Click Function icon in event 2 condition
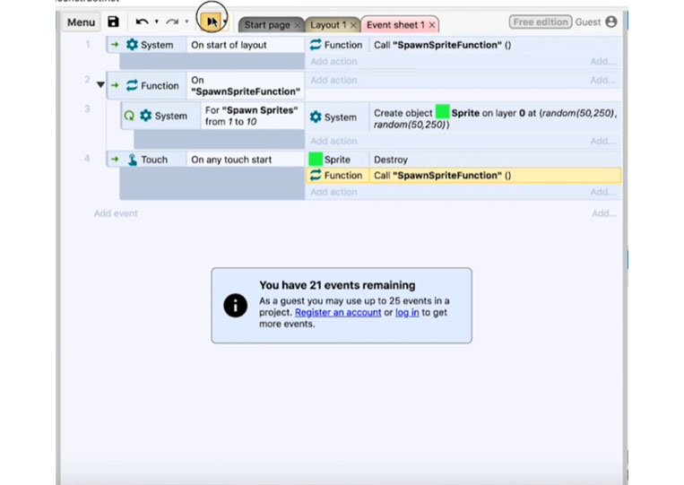Screen dimensions: 684x485 [132, 85]
